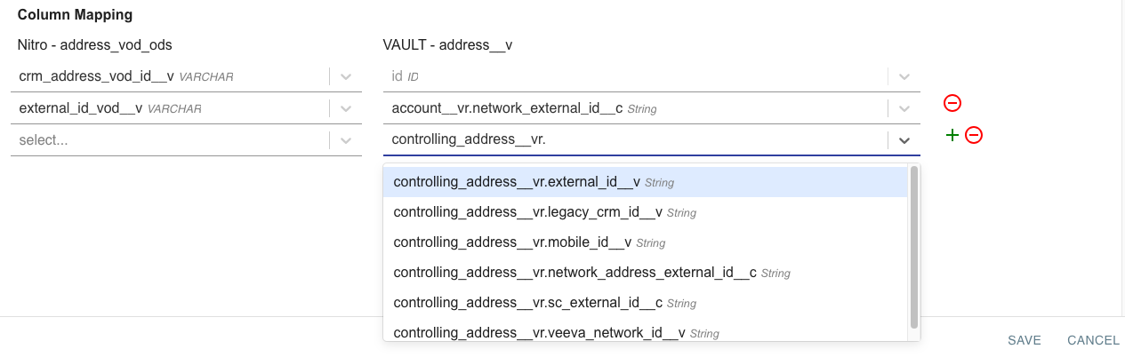
Task: Open account__vr.network_external_id__c dropdown arrow
Action: [904, 108]
